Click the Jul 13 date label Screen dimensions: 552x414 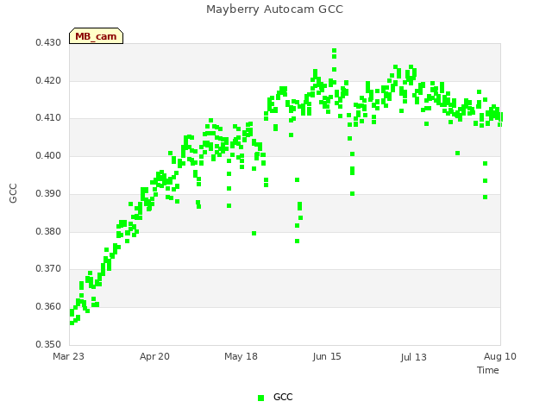coord(413,357)
